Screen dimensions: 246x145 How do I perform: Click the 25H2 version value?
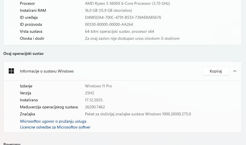[x=90, y=93]
